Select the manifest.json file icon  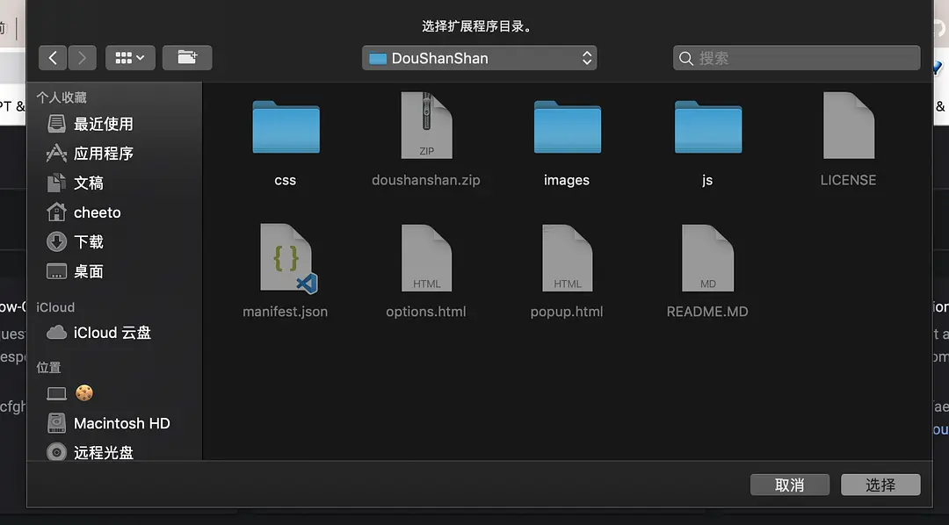point(289,258)
